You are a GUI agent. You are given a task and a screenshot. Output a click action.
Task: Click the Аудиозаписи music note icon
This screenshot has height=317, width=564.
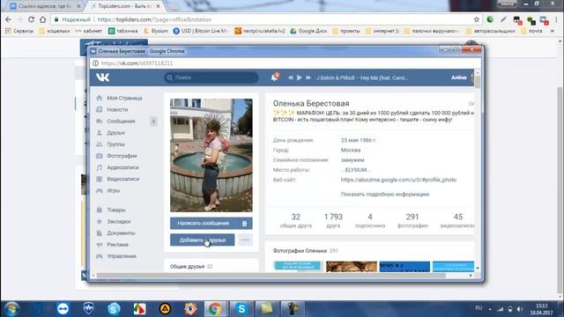point(100,167)
